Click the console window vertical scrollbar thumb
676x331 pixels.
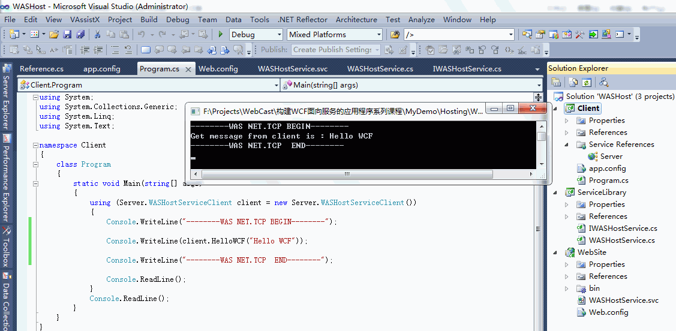click(x=542, y=137)
